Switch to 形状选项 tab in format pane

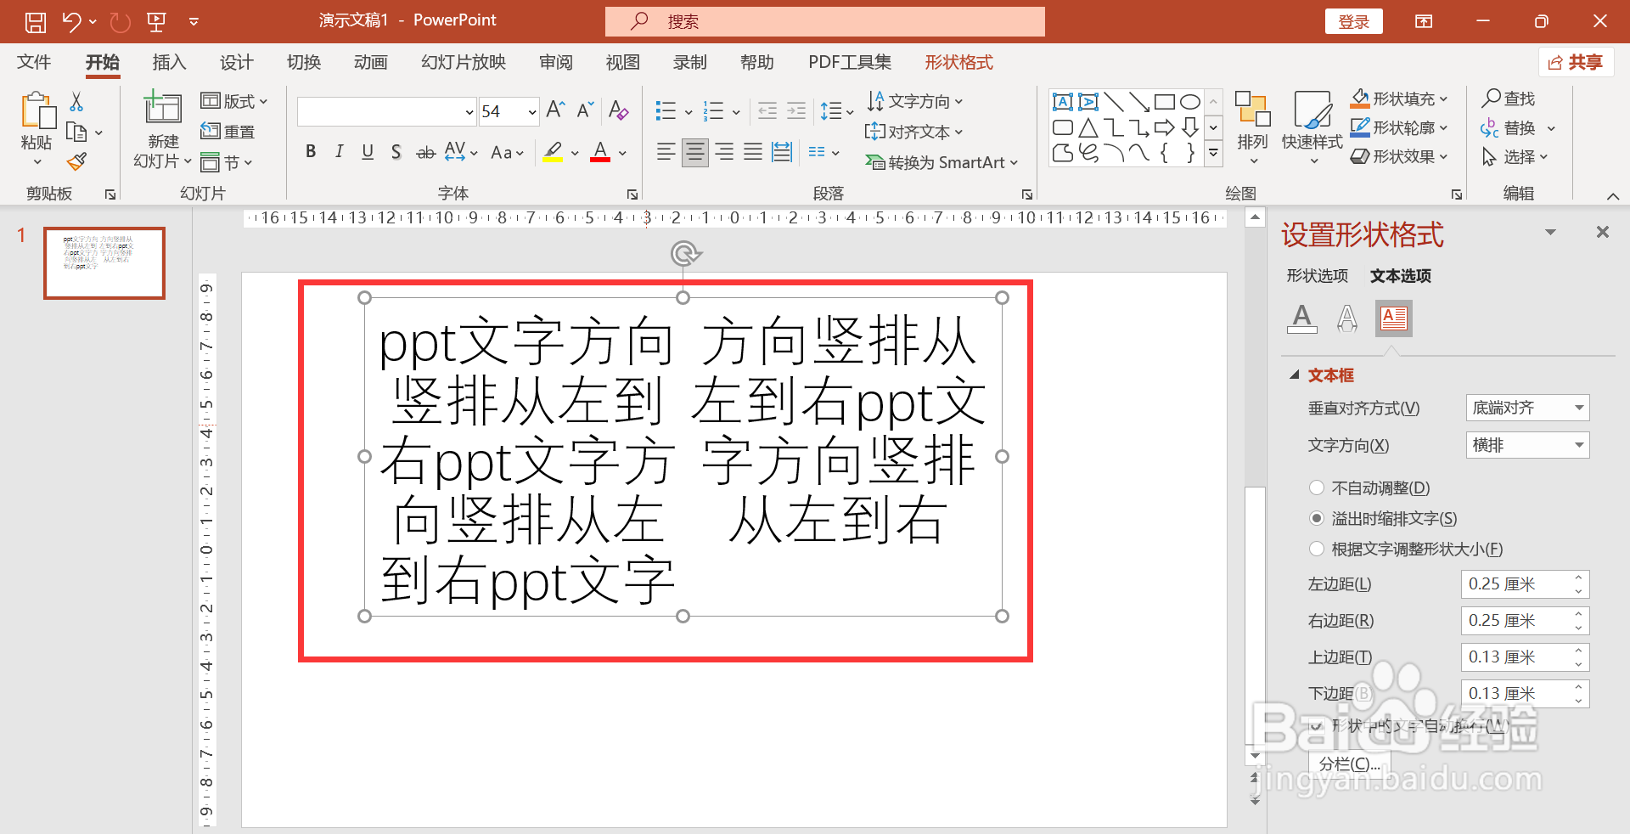(1317, 275)
